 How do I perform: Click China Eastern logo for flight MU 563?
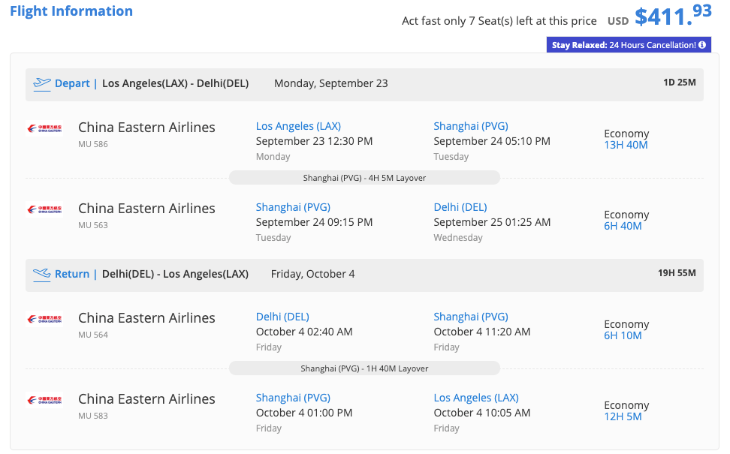(44, 209)
